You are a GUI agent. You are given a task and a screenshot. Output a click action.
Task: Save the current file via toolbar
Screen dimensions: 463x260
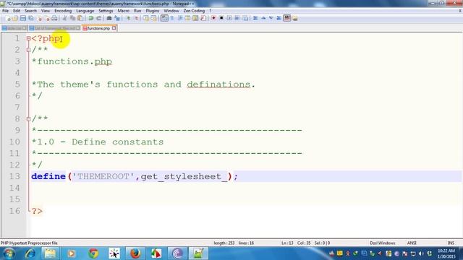tap(22, 18)
